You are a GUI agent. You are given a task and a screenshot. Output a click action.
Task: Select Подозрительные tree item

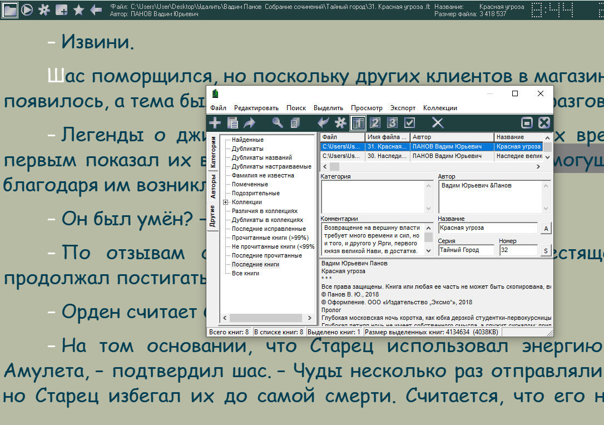coord(256,193)
